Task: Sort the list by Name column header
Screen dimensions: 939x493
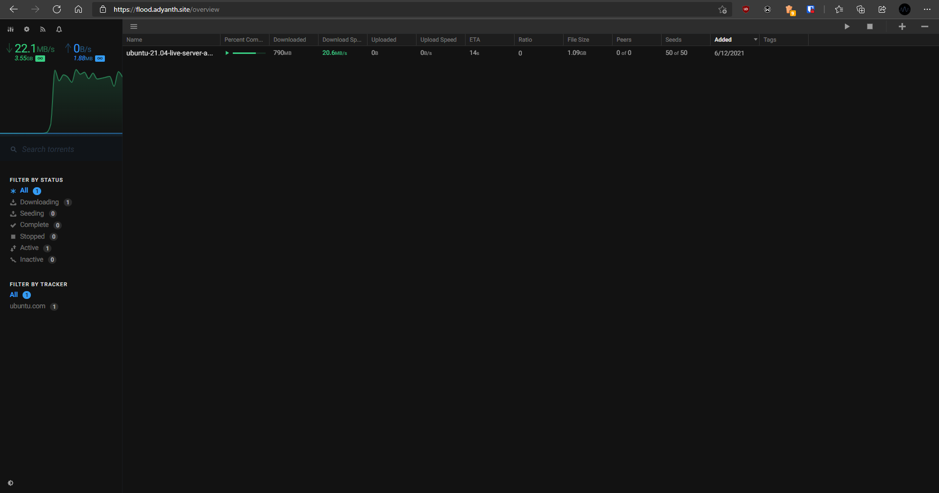Action: click(x=134, y=40)
